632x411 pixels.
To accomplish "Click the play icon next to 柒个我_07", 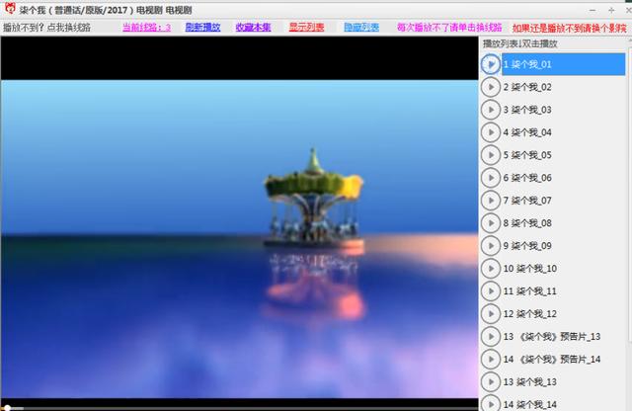I will 491,201.
